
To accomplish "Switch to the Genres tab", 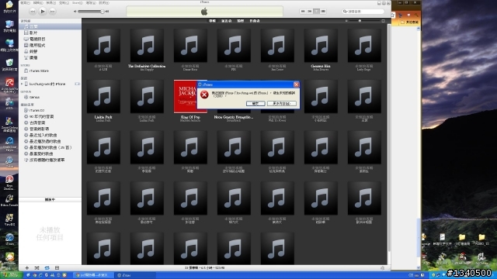I will point(241,21).
